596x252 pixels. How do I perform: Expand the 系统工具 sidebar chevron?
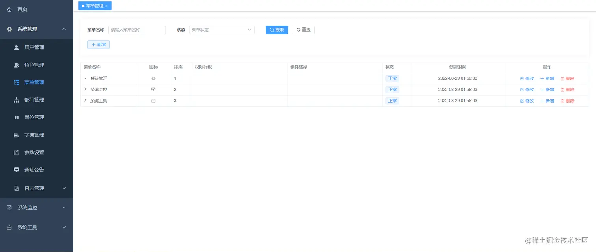pyautogui.click(x=64, y=227)
